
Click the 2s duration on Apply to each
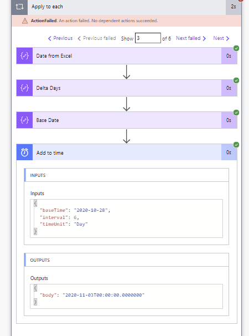234,7
